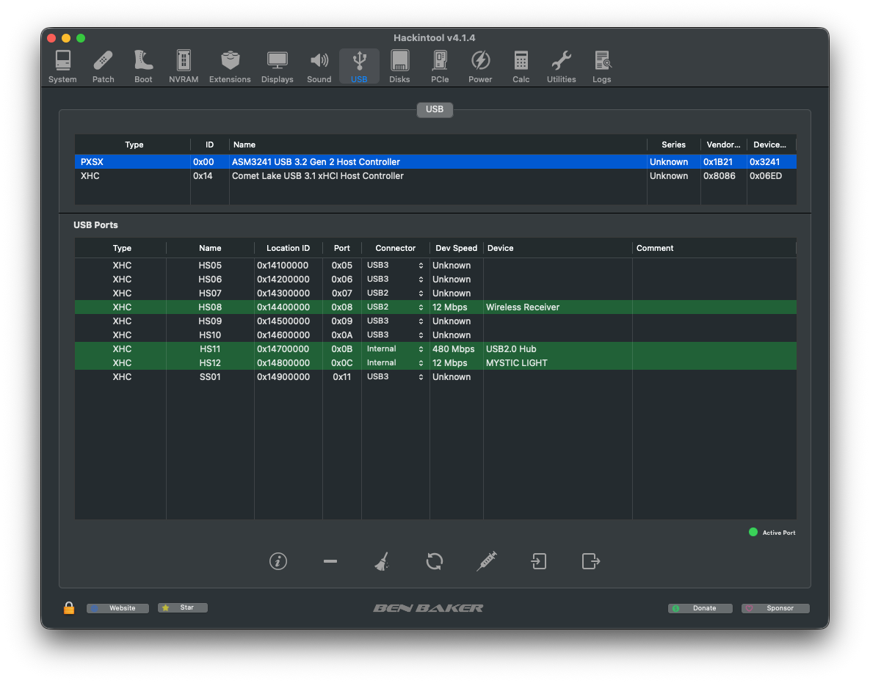The height and width of the screenshot is (683, 870).
Task: Click the Export icon
Action: click(x=591, y=561)
